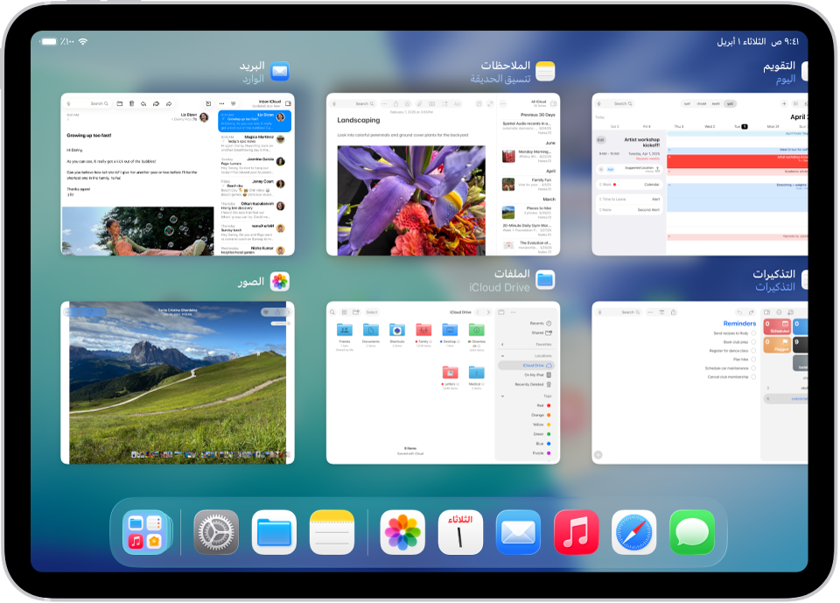This screenshot has height=603, width=840.
Task: Open Mail envelope icon in dock
Action: (x=518, y=532)
